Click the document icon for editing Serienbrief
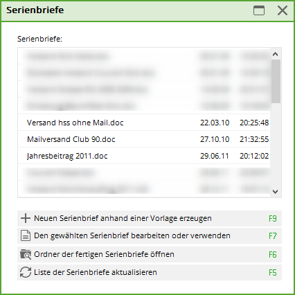295x295 pixels. [26, 235]
